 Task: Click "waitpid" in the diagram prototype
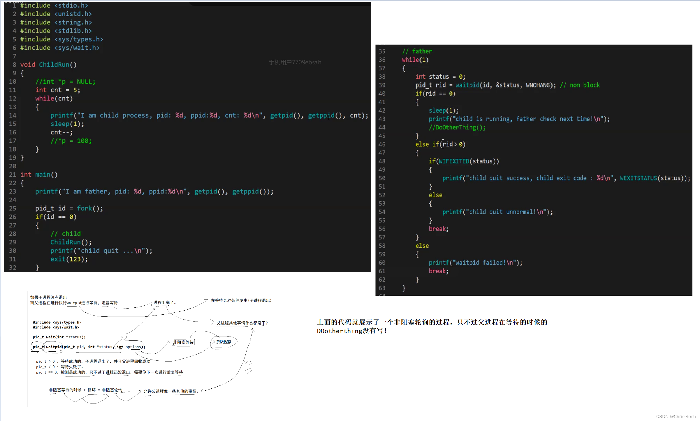54,347
